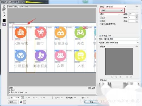Click the new color icon under color table

click(x=127, y=77)
